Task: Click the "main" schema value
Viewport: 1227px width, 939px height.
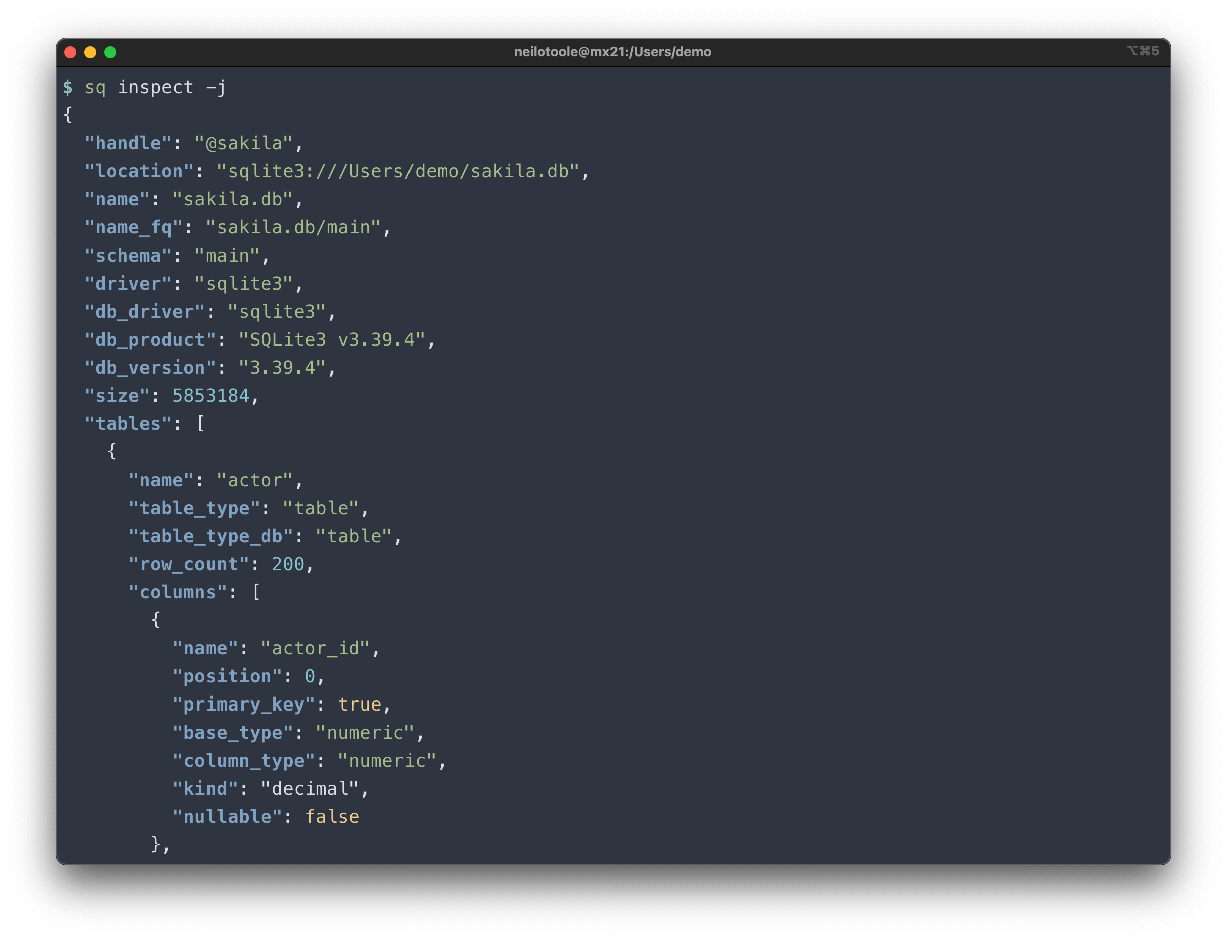Action: [227, 256]
